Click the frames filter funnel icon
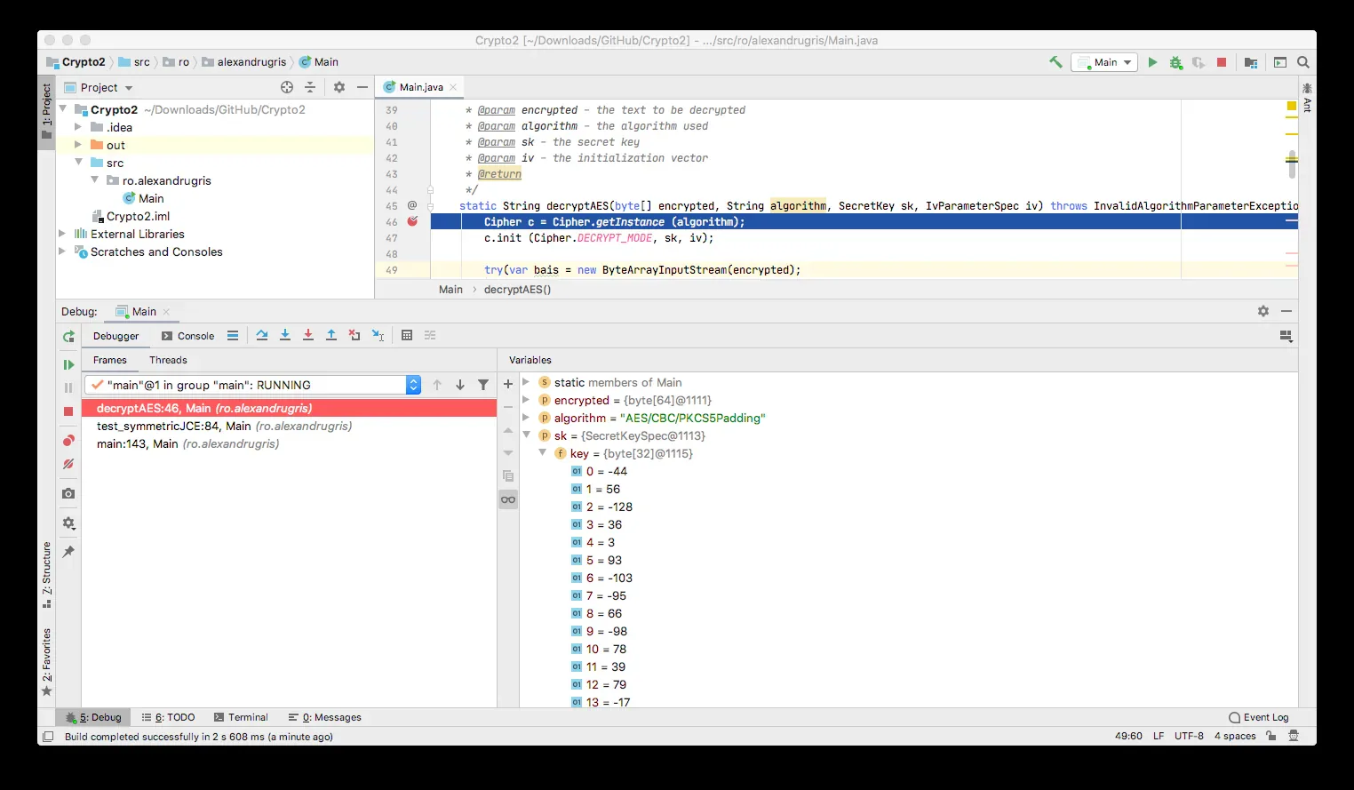The width and height of the screenshot is (1354, 790). pos(483,385)
